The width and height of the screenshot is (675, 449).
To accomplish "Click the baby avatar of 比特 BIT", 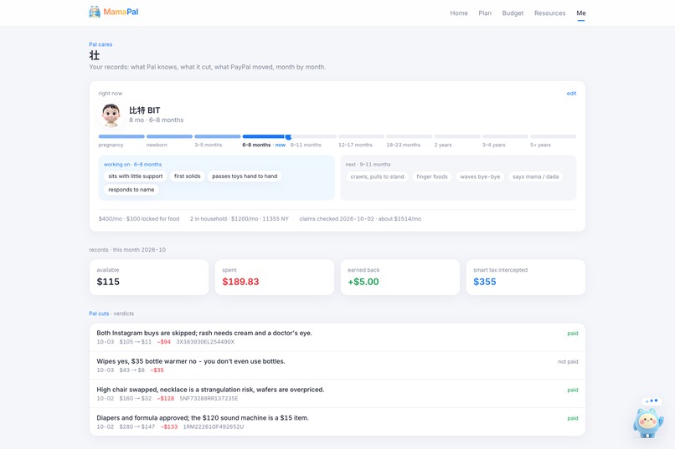I will click(111, 115).
